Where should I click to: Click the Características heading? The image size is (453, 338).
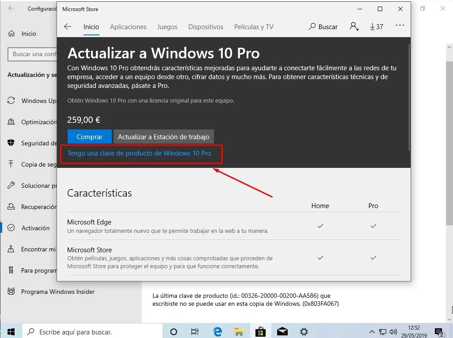[x=99, y=193]
